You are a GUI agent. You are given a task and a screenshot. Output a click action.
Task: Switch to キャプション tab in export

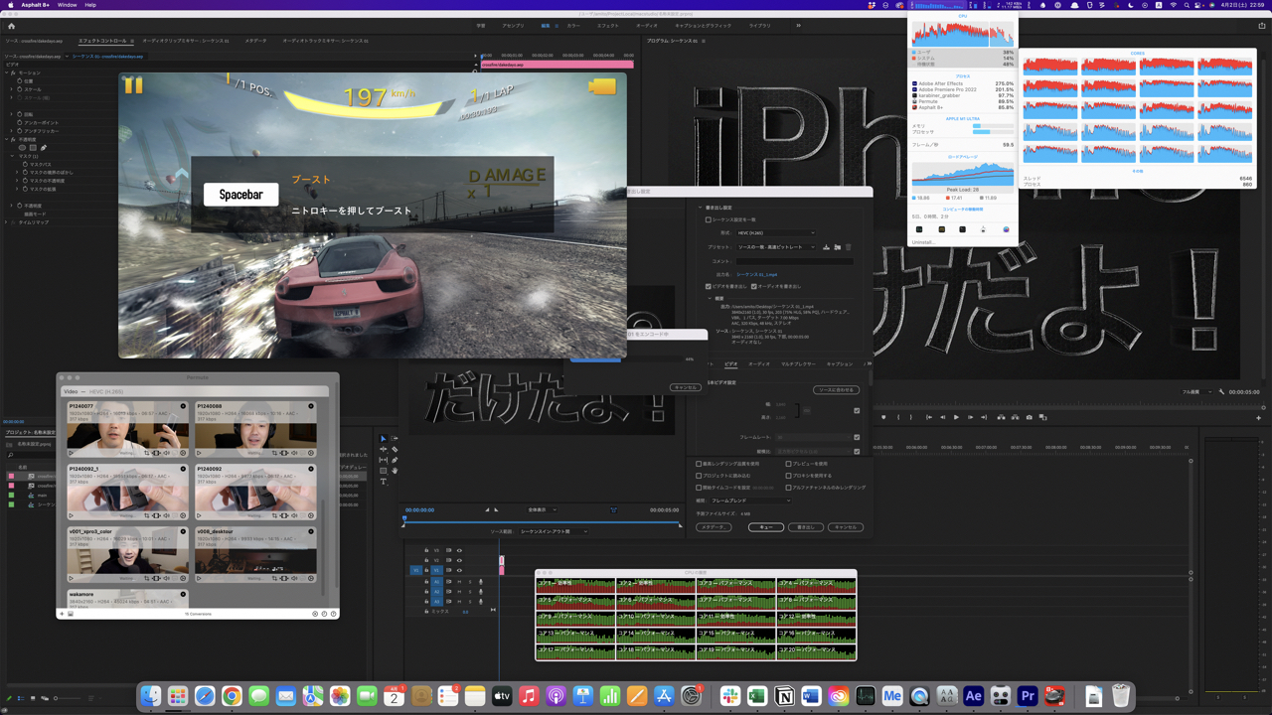[x=840, y=364]
